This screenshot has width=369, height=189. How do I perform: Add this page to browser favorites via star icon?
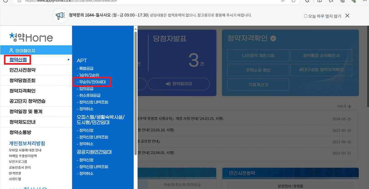click(293, 2)
